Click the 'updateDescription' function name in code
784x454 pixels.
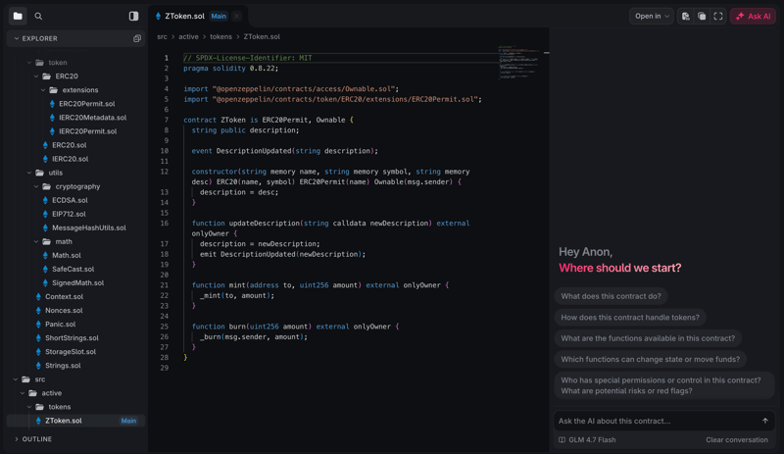[x=264, y=224]
